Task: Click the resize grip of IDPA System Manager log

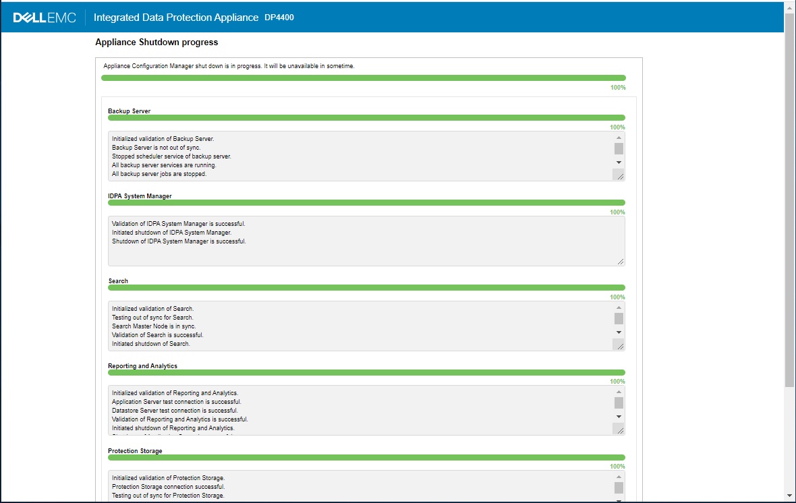Action: pyautogui.click(x=621, y=262)
